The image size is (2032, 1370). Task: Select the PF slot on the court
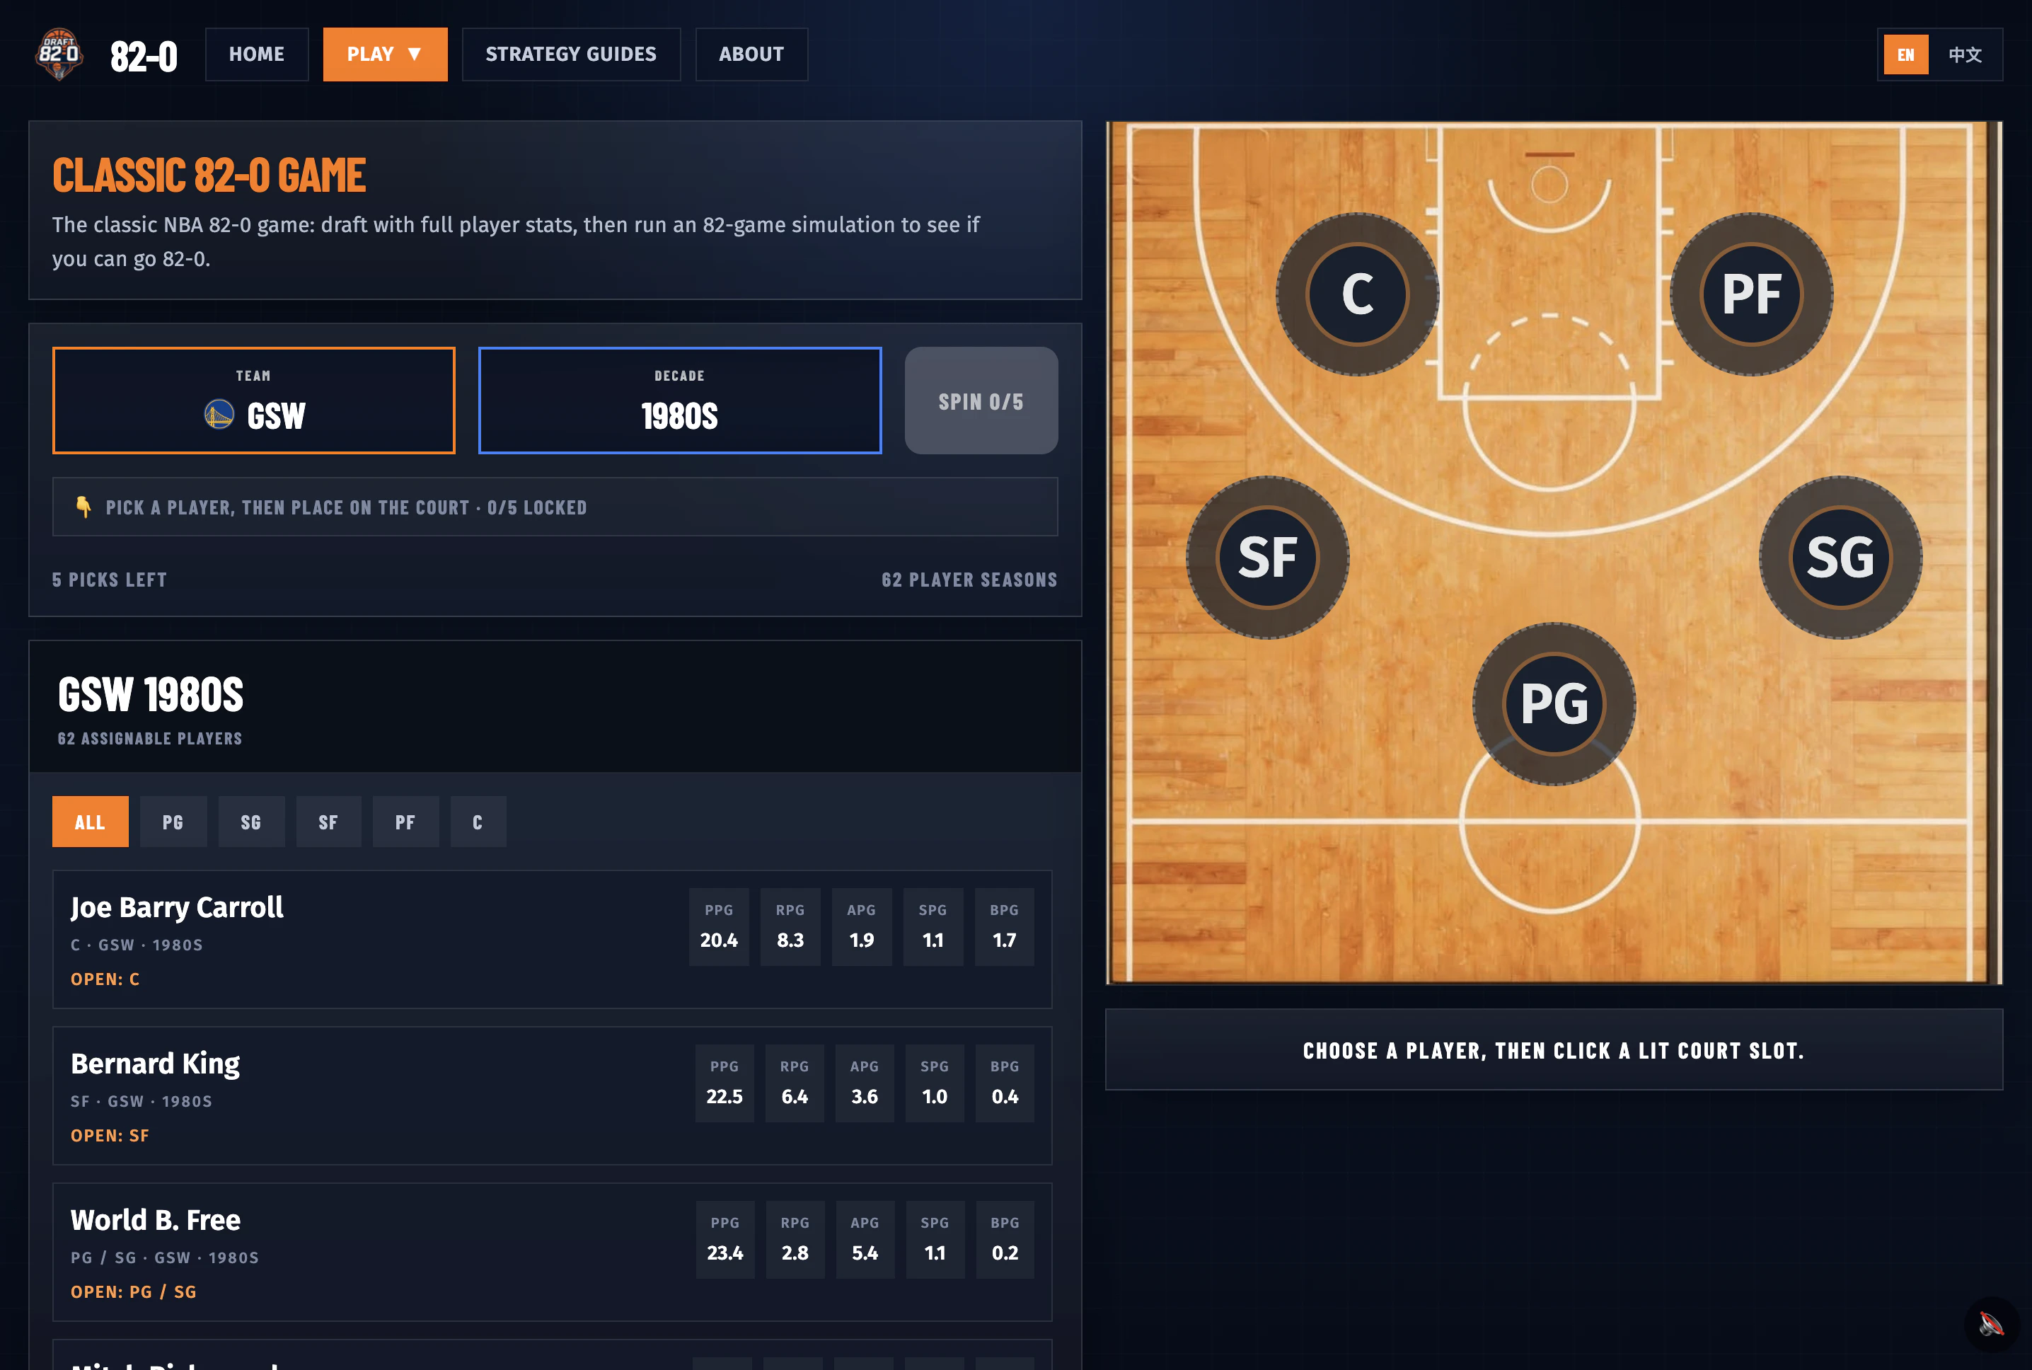pos(1752,294)
